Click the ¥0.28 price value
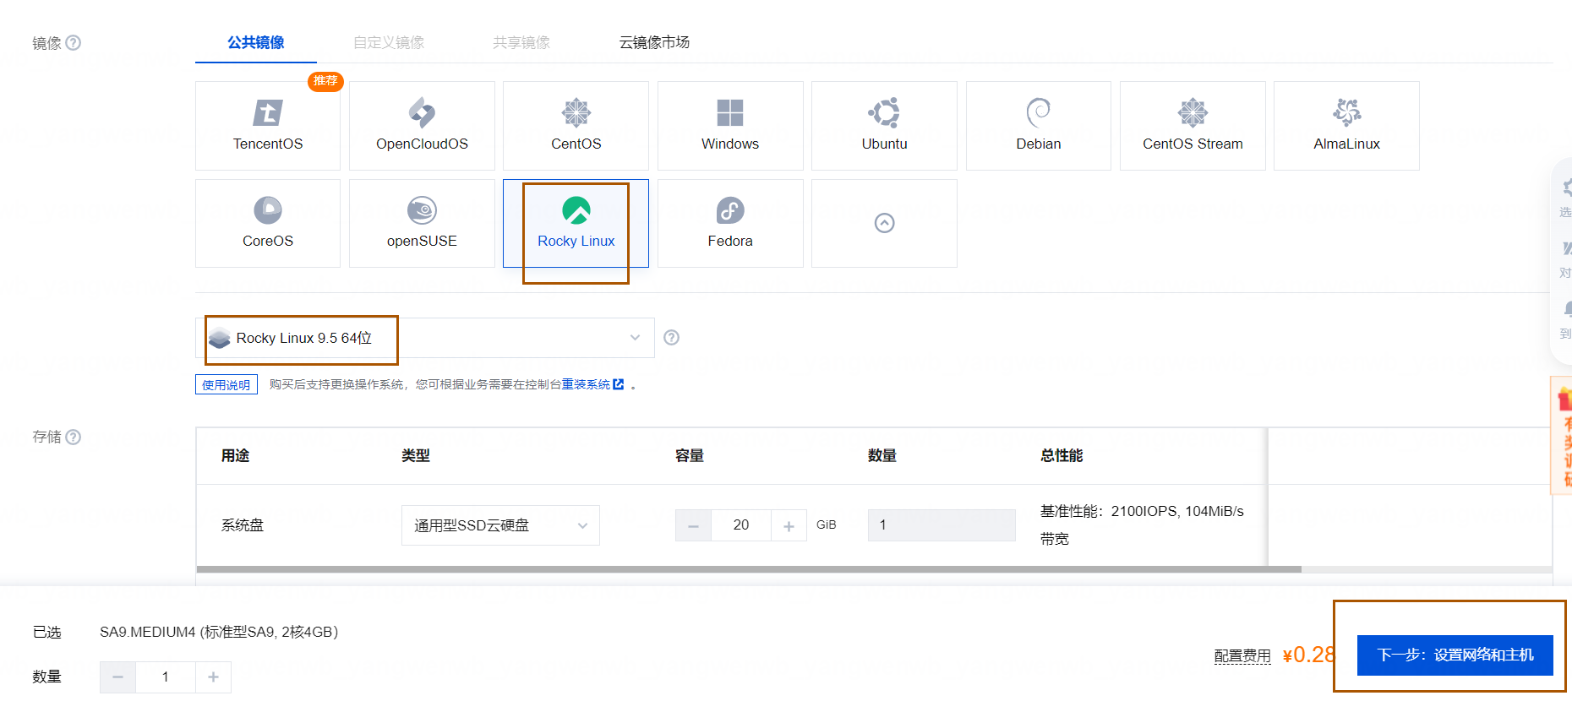This screenshot has height=712, width=1572. [1308, 655]
